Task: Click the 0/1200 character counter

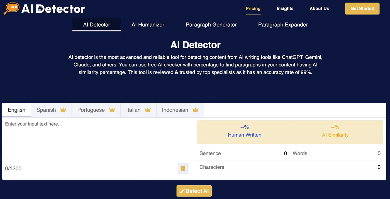Action: tap(13, 168)
